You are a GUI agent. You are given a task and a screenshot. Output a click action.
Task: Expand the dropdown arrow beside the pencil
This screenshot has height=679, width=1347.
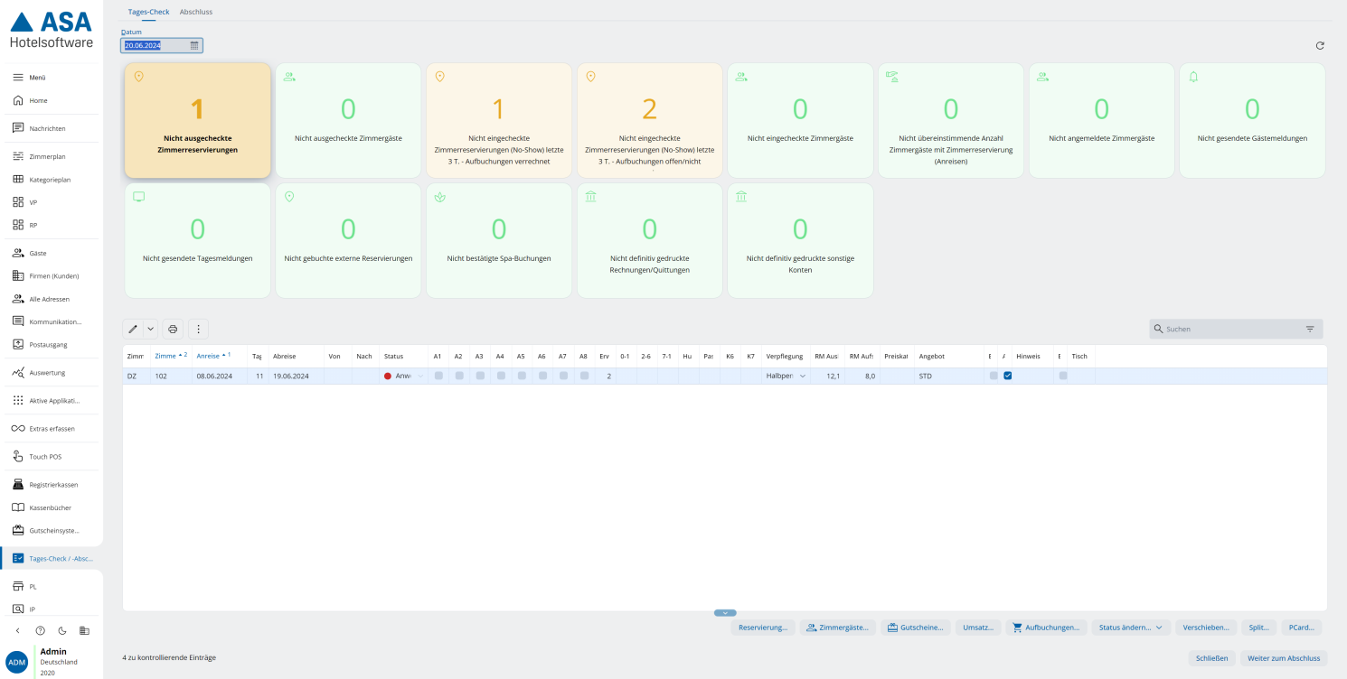point(151,330)
